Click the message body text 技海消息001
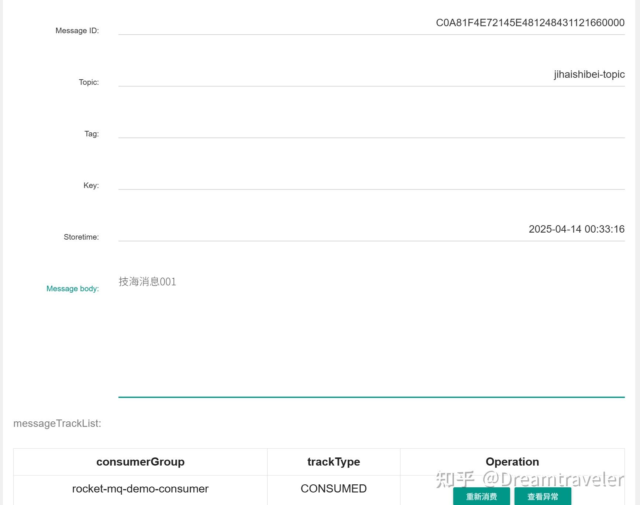Image resolution: width=640 pixels, height=505 pixels. point(147,282)
